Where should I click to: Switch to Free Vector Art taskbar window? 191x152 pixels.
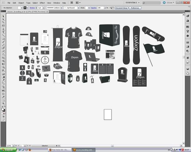coord(60,150)
